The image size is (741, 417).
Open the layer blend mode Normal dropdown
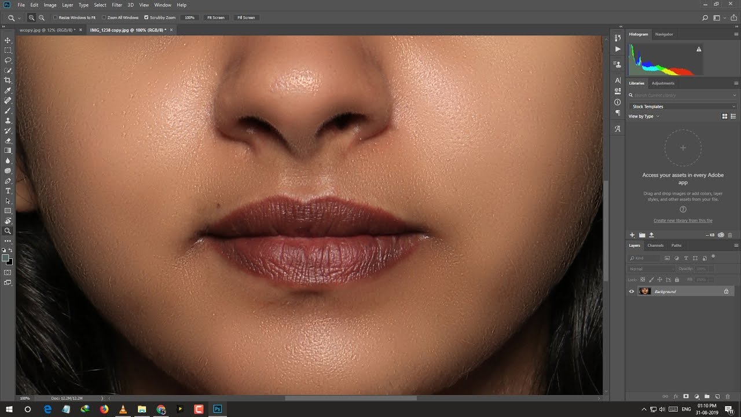651,269
